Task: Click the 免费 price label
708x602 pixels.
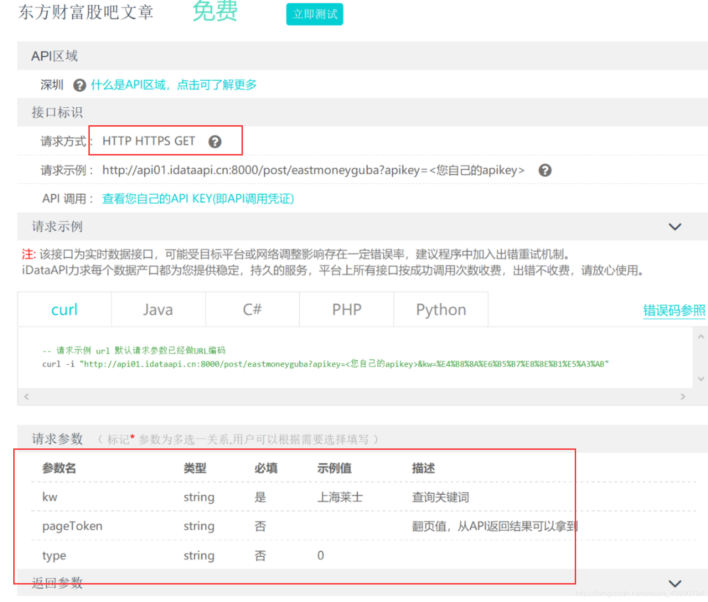Action: [215, 10]
